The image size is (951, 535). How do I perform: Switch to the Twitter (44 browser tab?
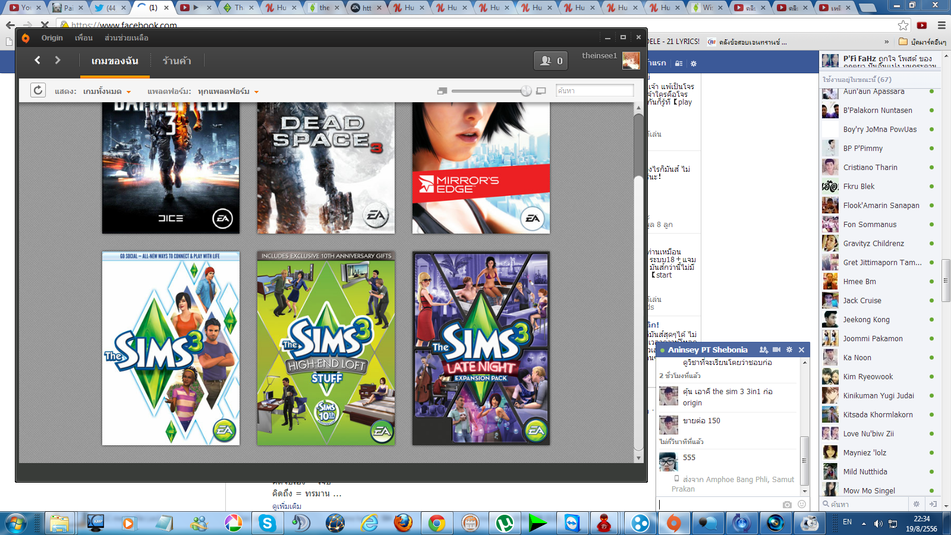(x=111, y=7)
